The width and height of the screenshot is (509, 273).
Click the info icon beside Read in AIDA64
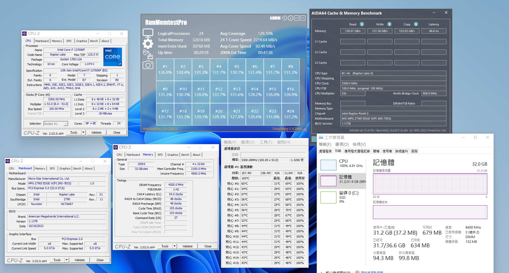click(362, 24)
